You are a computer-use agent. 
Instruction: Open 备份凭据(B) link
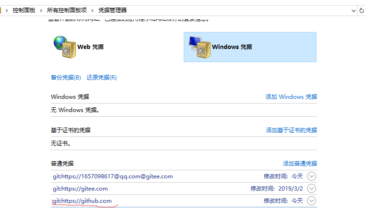pyautogui.click(x=66, y=77)
